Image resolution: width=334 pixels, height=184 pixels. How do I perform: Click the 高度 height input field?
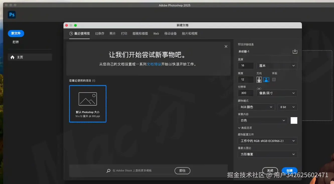point(246,80)
